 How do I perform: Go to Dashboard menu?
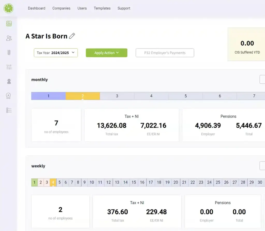[x=37, y=8]
